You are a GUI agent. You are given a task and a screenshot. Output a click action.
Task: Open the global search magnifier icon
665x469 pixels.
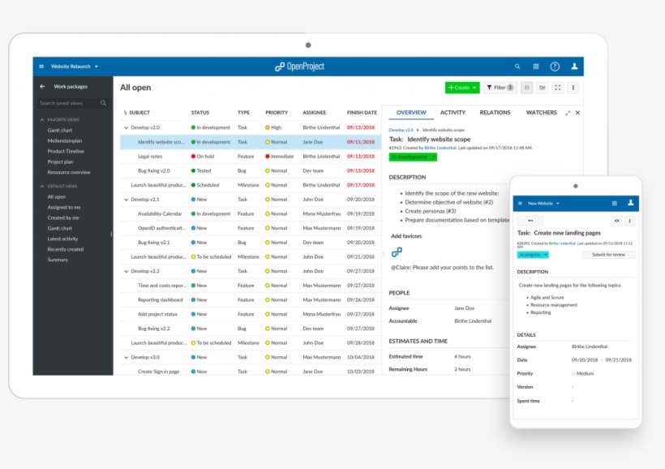pos(517,66)
